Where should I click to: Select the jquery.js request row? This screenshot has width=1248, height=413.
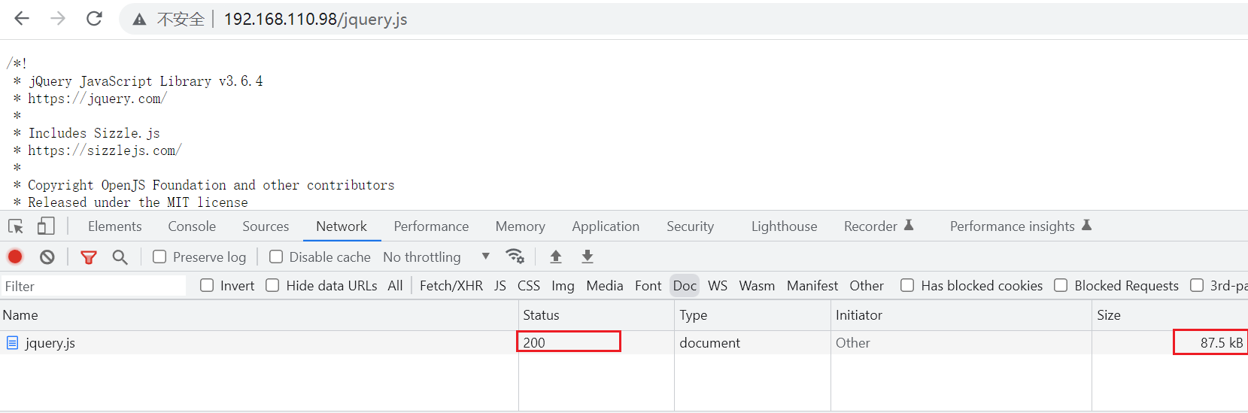click(x=50, y=343)
